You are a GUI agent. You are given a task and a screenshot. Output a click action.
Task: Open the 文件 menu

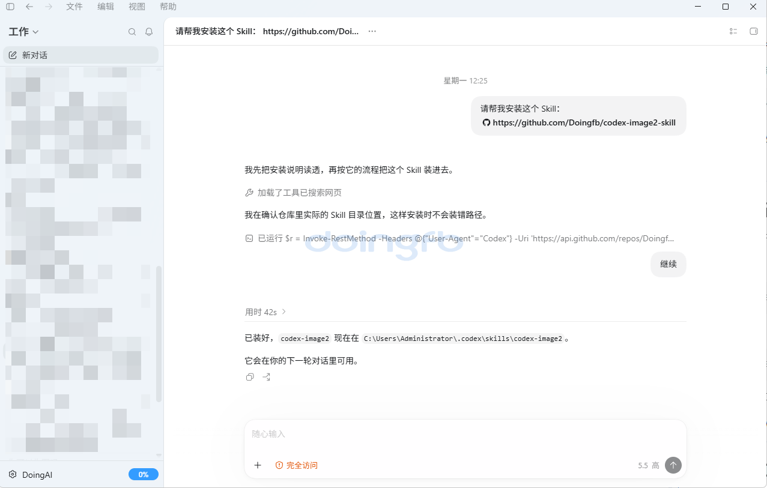click(74, 7)
